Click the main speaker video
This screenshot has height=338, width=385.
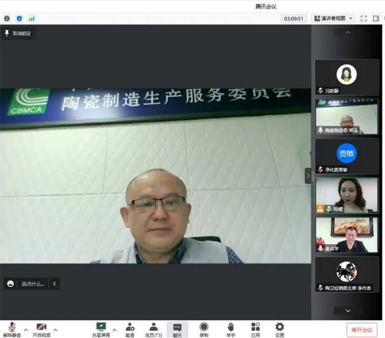click(156, 176)
